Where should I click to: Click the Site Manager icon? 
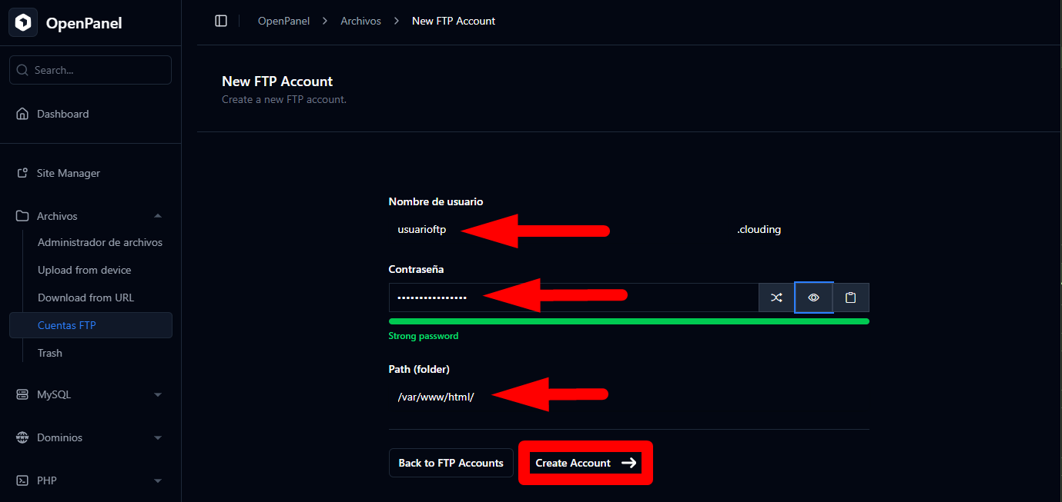[22, 173]
